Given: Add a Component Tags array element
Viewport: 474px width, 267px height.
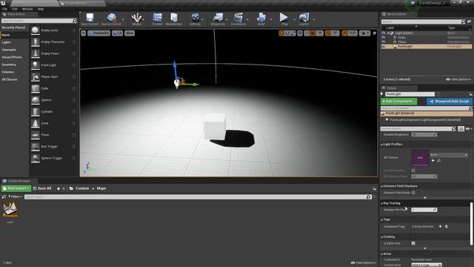Looking at the screenshot, I should (x=440, y=226).
